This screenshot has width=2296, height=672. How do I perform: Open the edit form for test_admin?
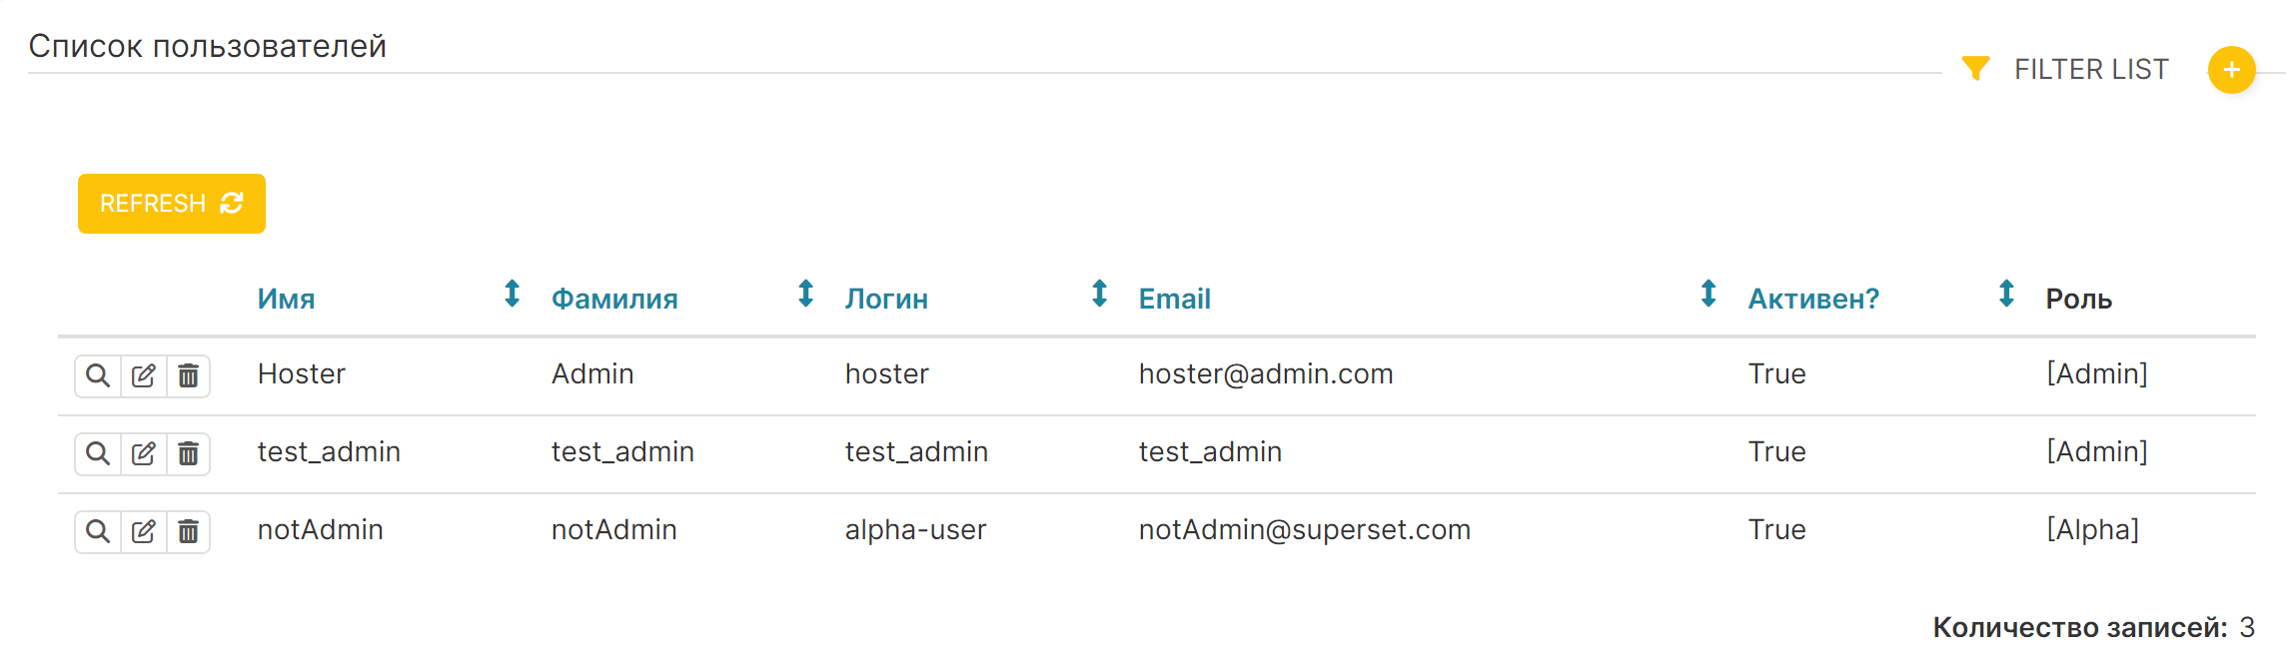pyautogui.click(x=144, y=453)
